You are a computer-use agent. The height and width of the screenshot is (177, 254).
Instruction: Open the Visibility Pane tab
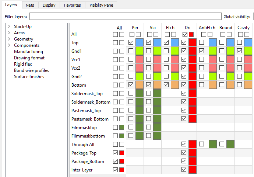101,5
